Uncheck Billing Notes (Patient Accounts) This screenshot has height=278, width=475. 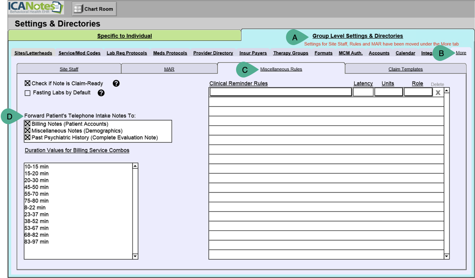click(28, 124)
